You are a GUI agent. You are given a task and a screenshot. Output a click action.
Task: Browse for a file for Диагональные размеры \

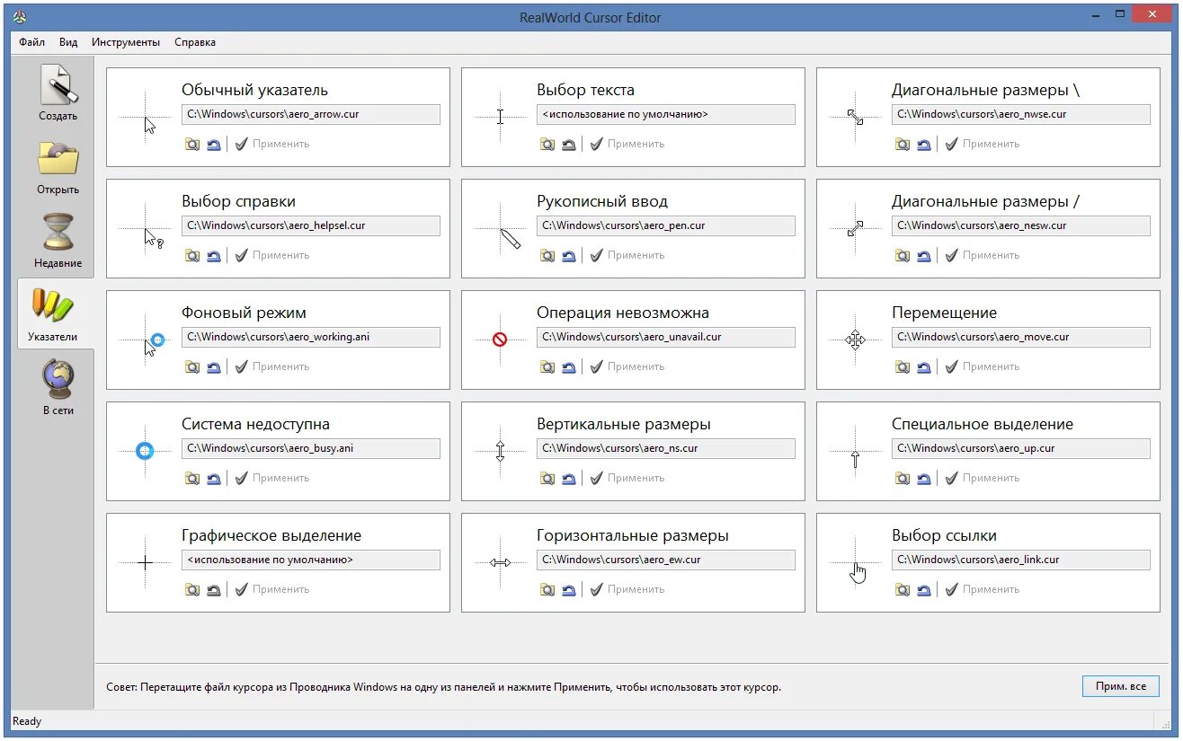pyautogui.click(x=903, y=144)
